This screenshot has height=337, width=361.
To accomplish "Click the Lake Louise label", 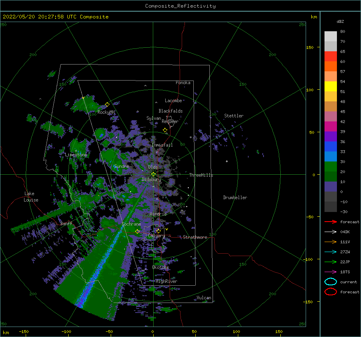I will pyautogui.click(x=31, y=197).
